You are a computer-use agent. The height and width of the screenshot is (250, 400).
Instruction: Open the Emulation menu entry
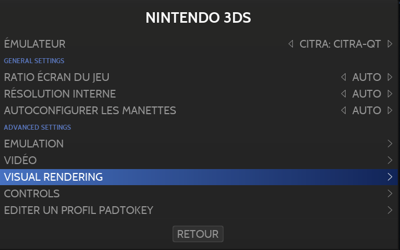click(34, 144)
